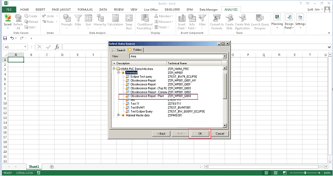The image size is (333, 176).
Task: Switch to the HOME ribbon tab
Action: pos(24,10)
